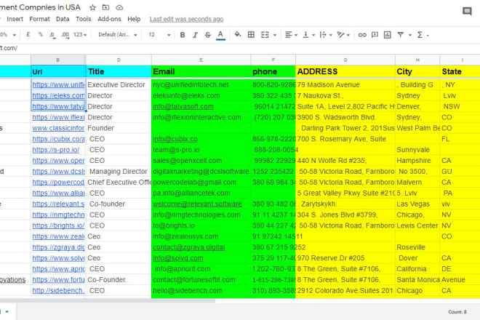Open the Add-ons menu

(109, 19)
